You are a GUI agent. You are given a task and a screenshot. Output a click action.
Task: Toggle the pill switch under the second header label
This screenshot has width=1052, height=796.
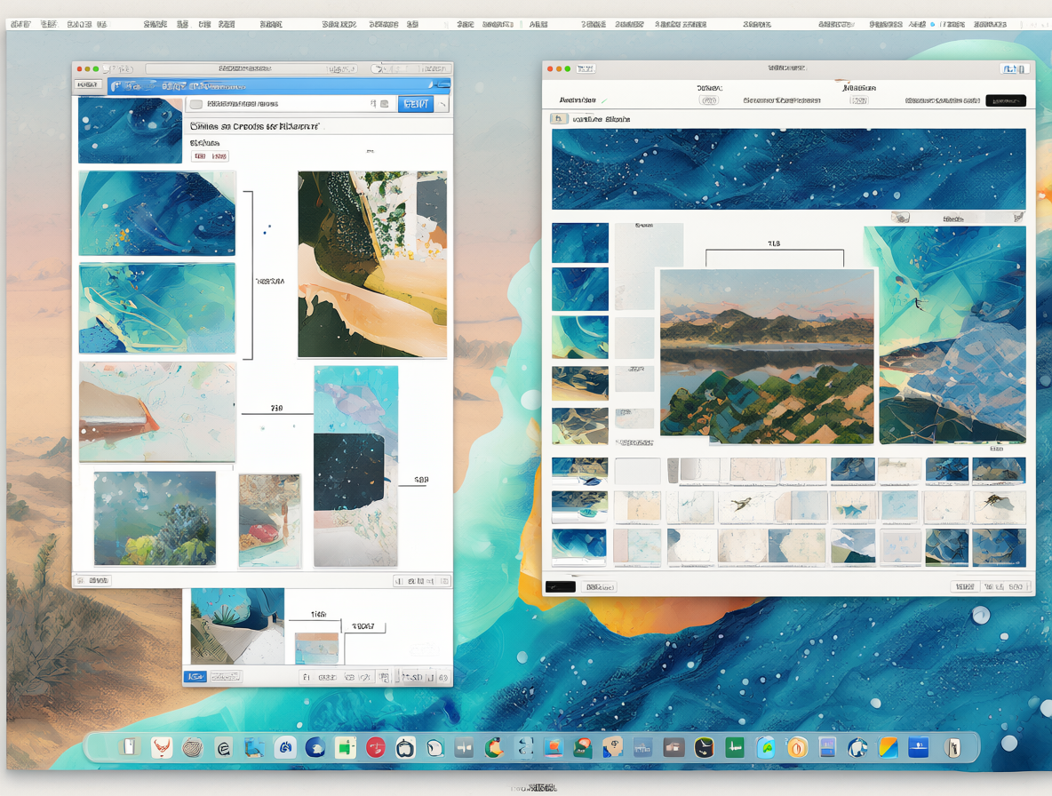click(x=859, y=99)
